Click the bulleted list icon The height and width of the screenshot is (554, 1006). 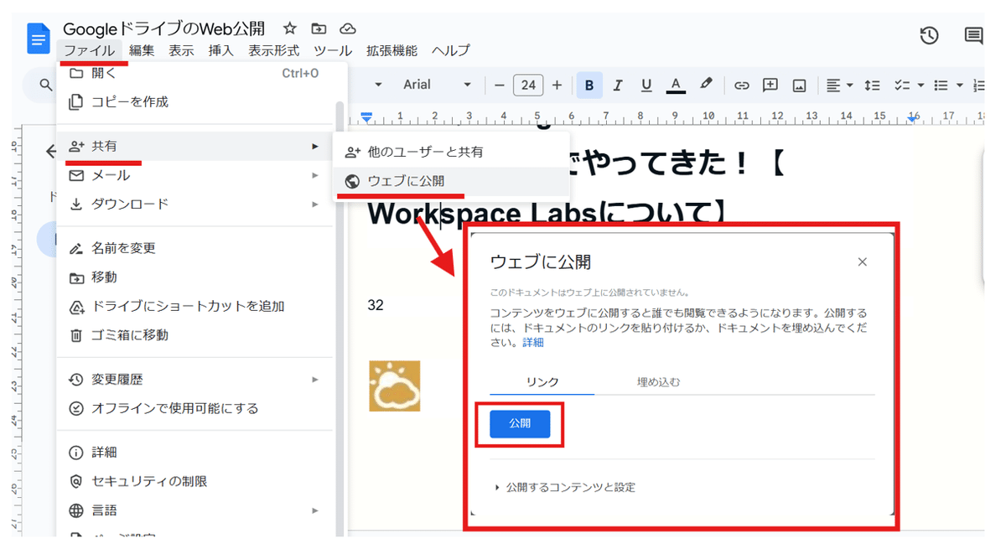click(941, 85)
